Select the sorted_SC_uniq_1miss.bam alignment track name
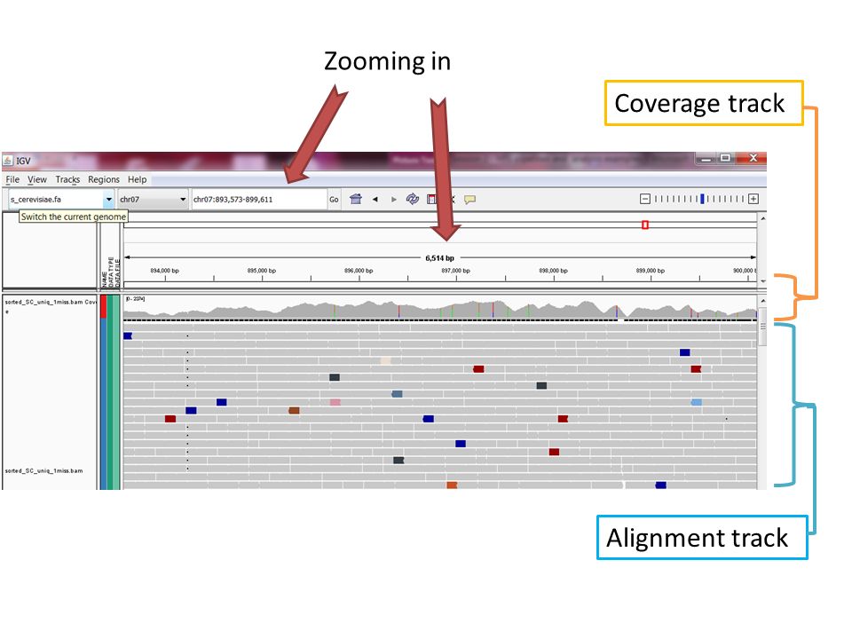This screenshot has height=639, width=852. [x=44, y=471]
